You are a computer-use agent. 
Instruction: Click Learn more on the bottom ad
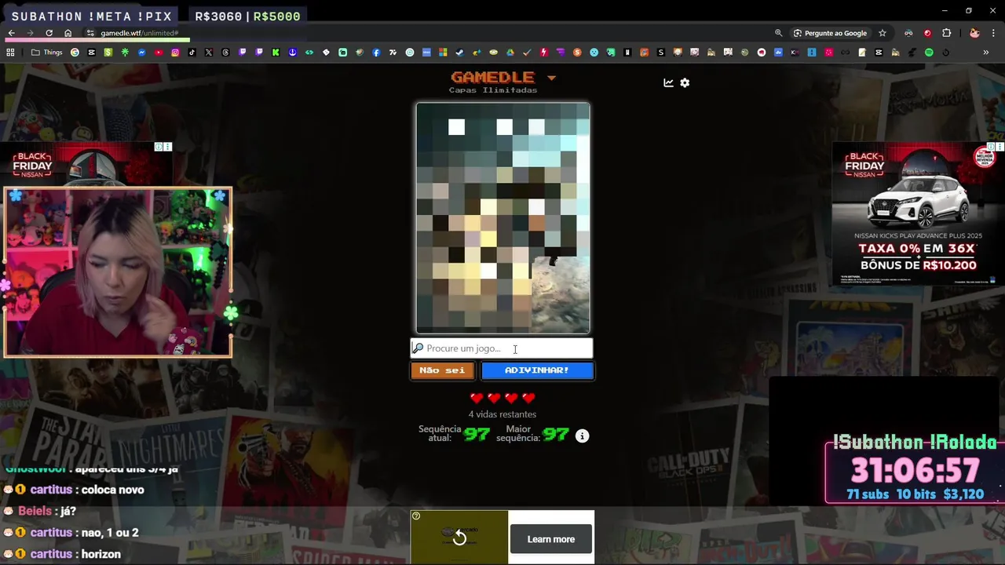[550, 539]
